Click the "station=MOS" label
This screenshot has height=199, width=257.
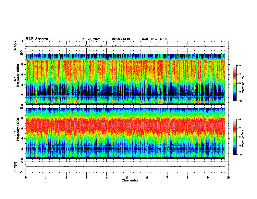(121, 39)
